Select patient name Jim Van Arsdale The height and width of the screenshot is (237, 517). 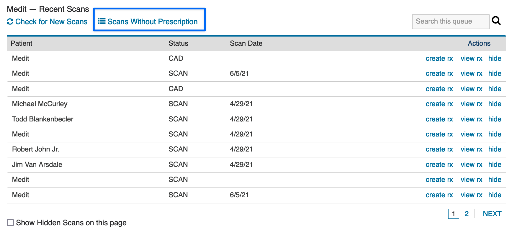(37, 164)
